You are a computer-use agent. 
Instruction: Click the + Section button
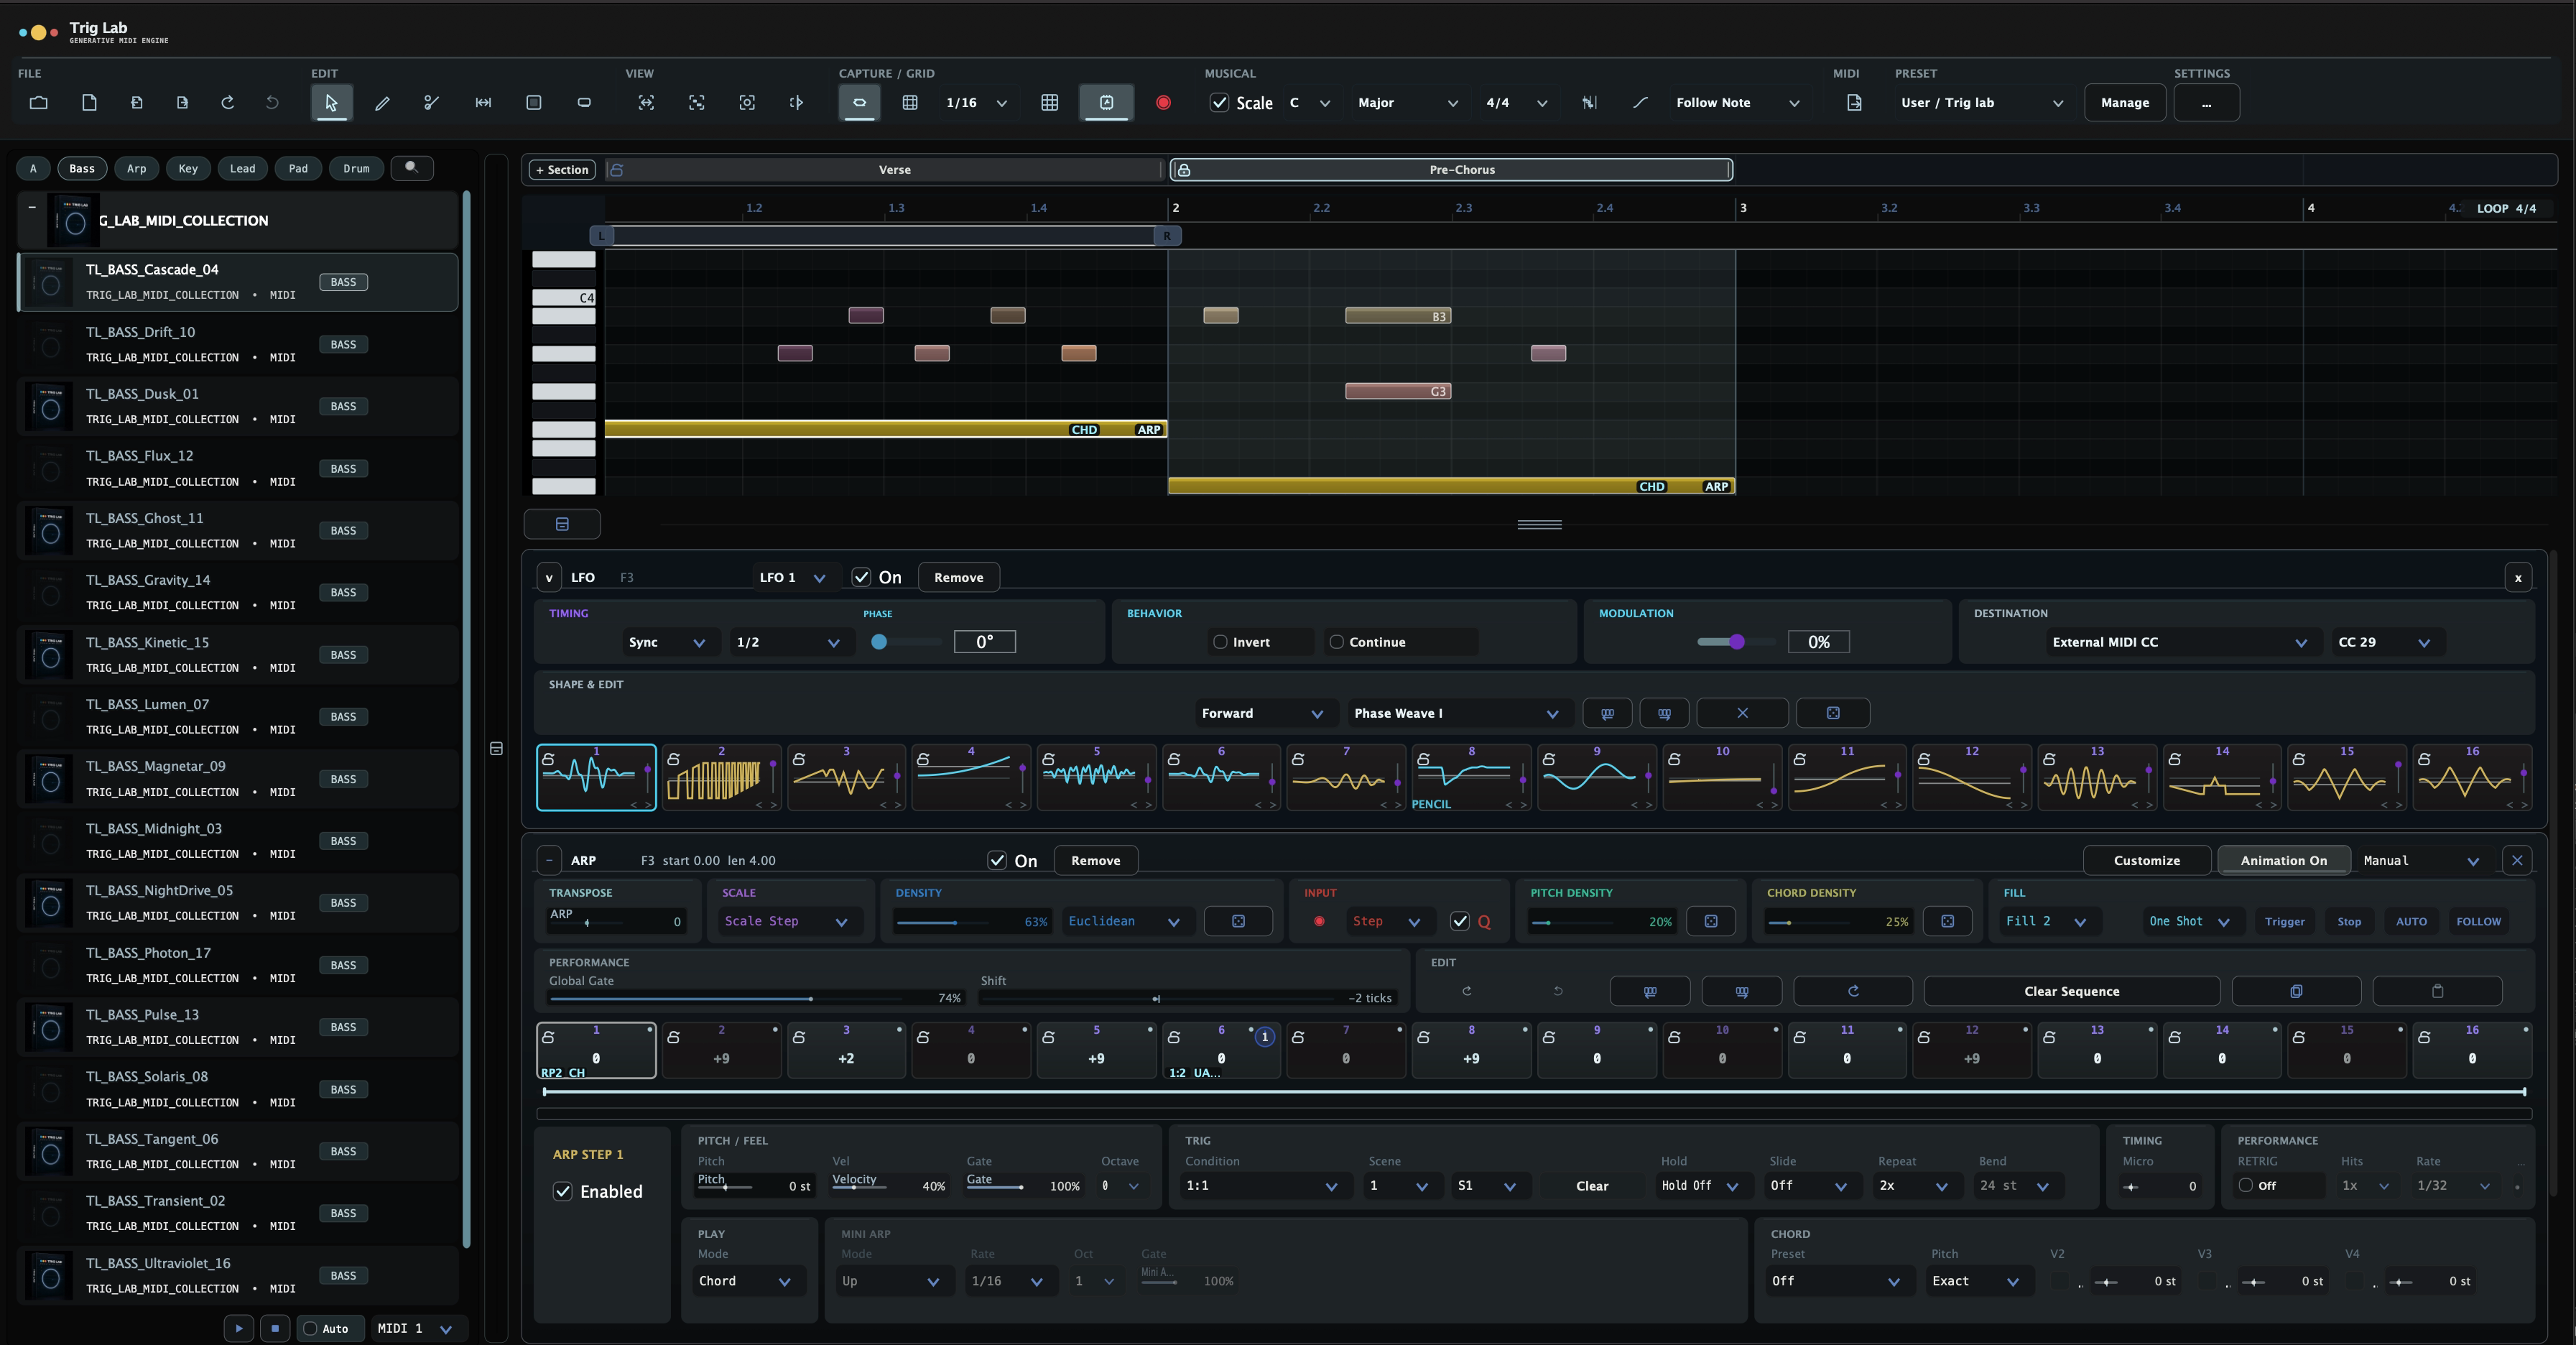(562, 169)
